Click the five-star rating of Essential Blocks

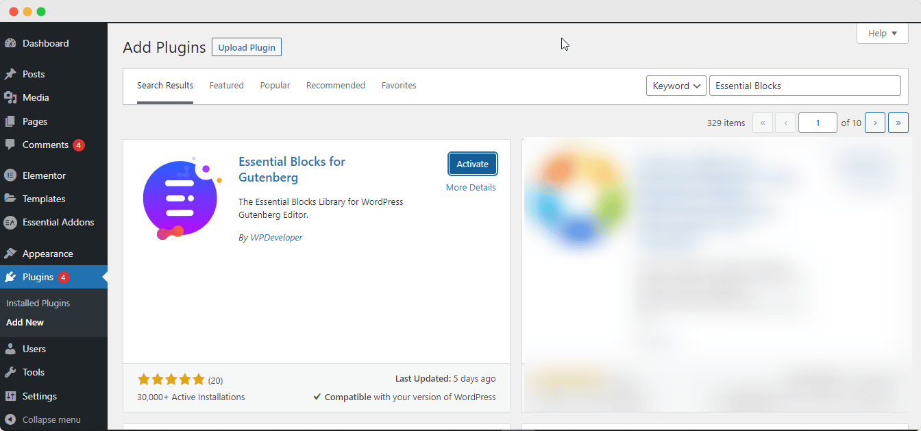click(x=171, y=380)
